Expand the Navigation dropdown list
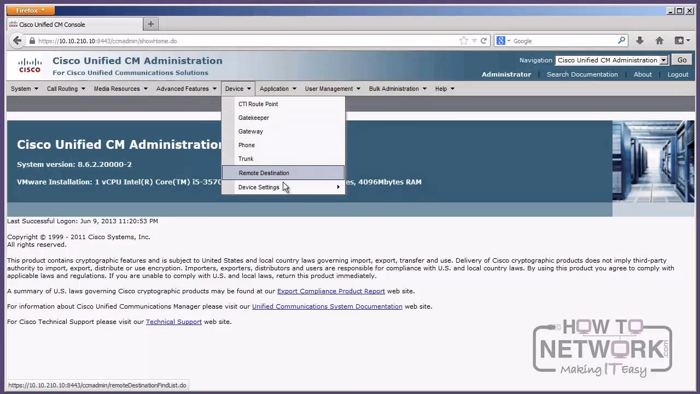This screenshot has width=700, height=394. (663, 60)
